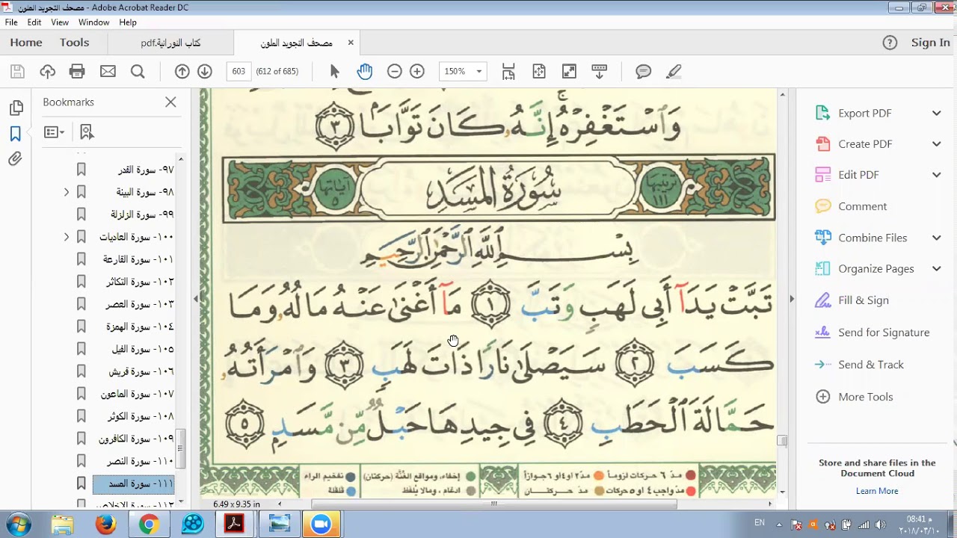Select the arrow Selection tool

click(334, 72)
